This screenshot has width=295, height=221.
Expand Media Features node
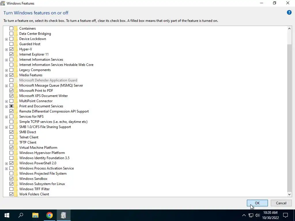[x=6, y=75]
